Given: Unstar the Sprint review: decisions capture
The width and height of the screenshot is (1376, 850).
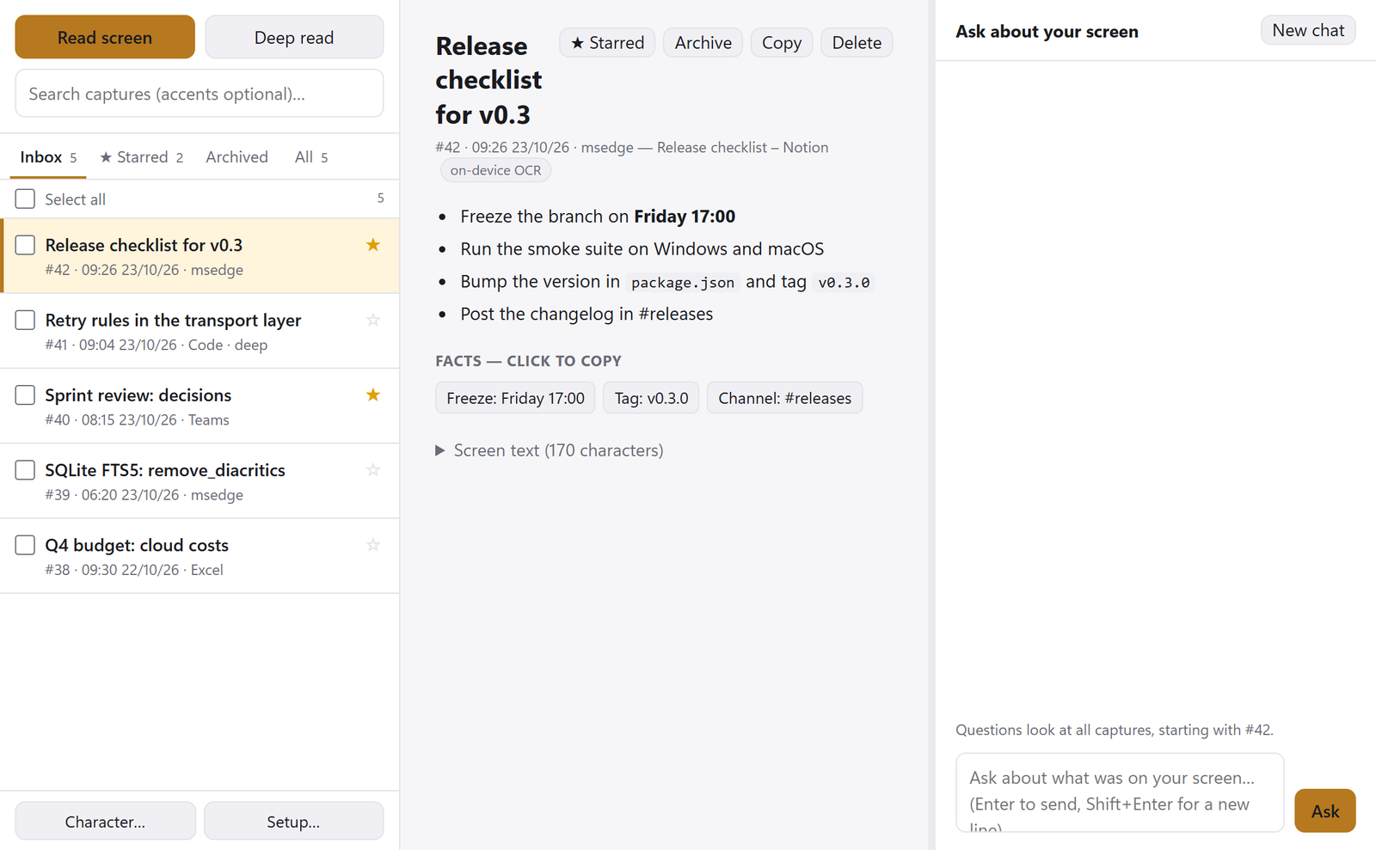Looking at the screenshot, I should pos(373,394).
